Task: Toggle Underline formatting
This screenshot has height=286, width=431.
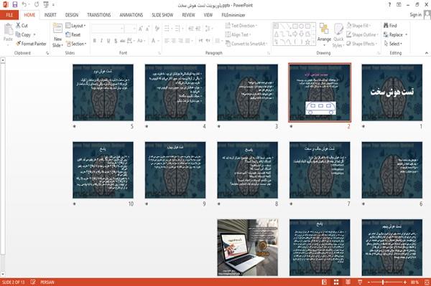Action: coord(108,41)
